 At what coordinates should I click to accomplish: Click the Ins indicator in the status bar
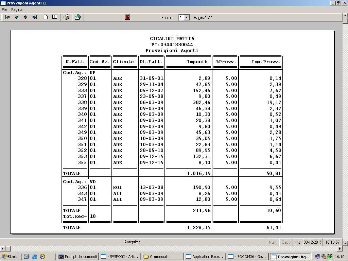pos(298,242)
